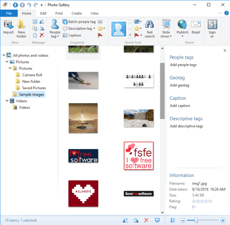Click the Copy icon in Manage group

(35, 28)
